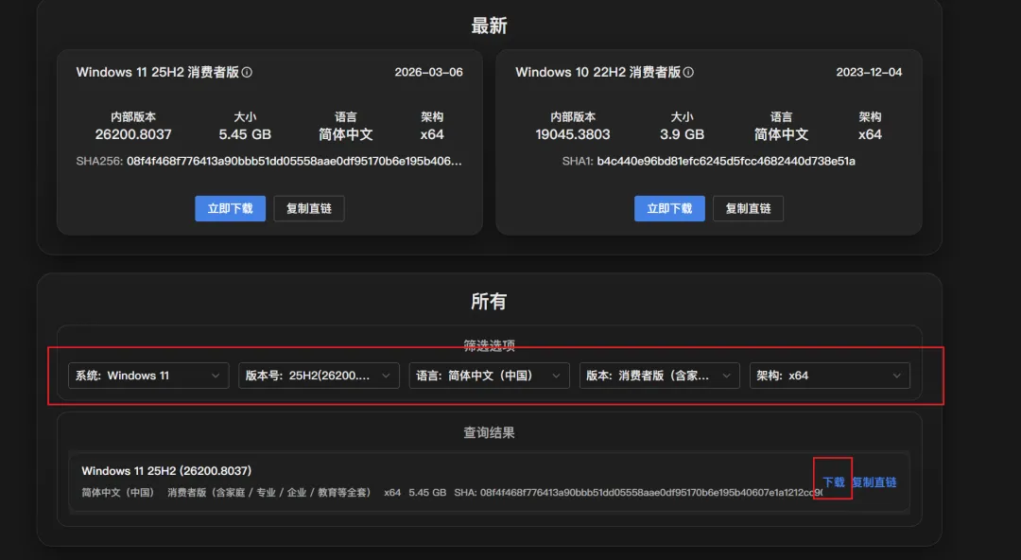Screen dimensions: 1021x560
Task: Select the SHA256 hash text in Windows 11 card
Action: pos(294,161)
